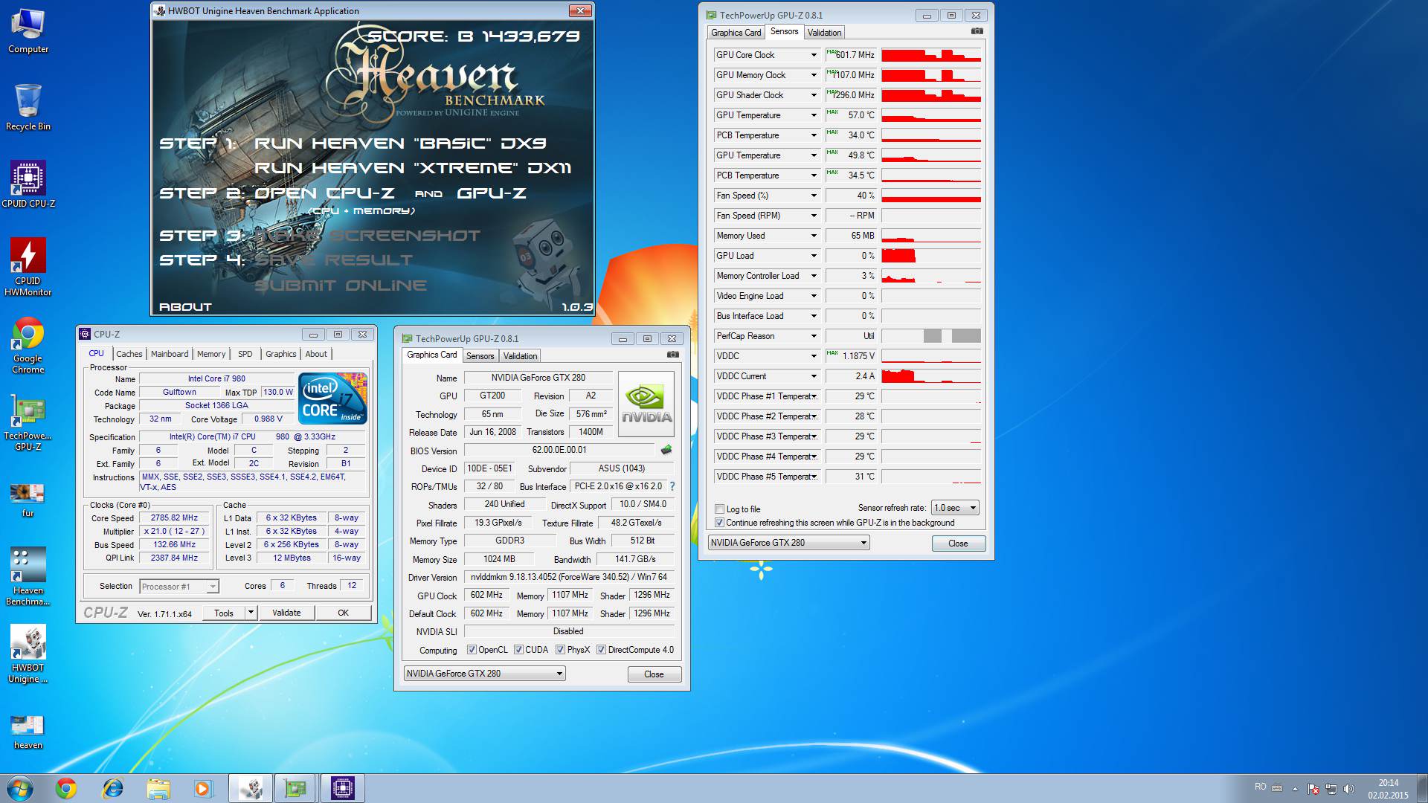Open Google Chrome desktop shortcut
Screen dimensions: 1428x803
pyautogui.click(x=28, y=345)
